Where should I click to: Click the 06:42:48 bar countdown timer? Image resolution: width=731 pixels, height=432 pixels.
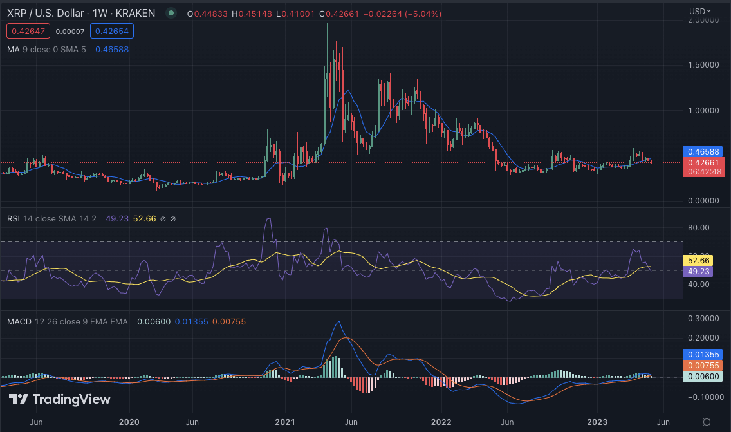[x=703, y=172]
